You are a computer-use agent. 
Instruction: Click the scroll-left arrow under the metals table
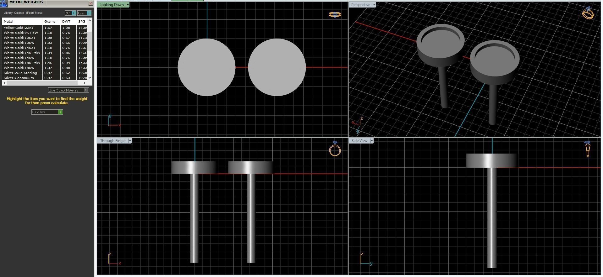4,83
